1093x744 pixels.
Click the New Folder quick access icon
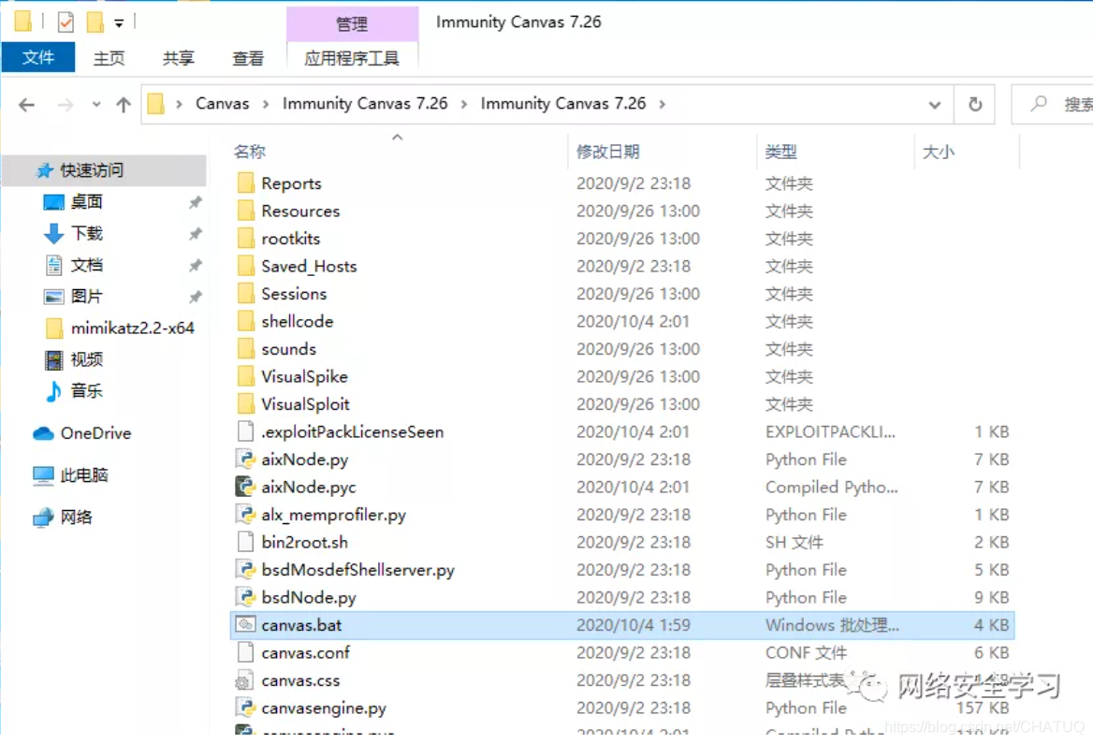pos(95,22)
